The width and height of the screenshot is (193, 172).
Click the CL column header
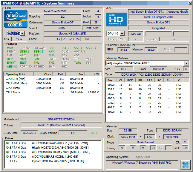[x=121, y=80]
